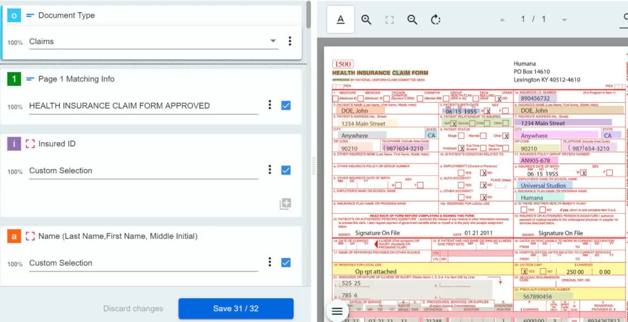Open options menu for Document Type field
Viewport: 628px width, 322px height.
click(290, 41)
